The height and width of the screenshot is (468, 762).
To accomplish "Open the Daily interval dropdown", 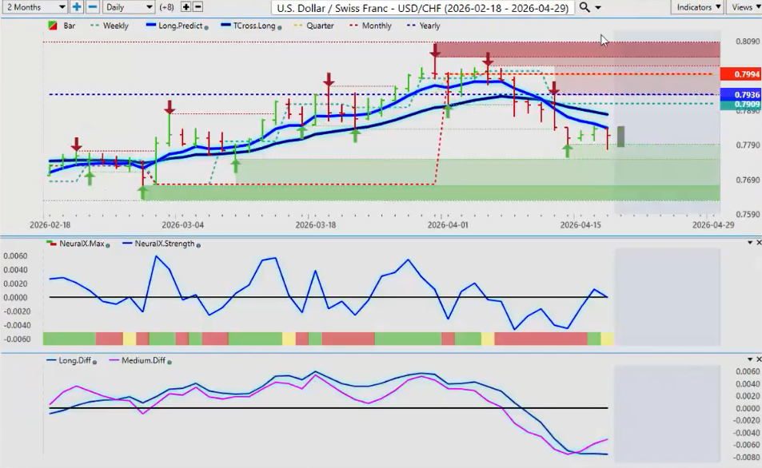I will (128, 7).
